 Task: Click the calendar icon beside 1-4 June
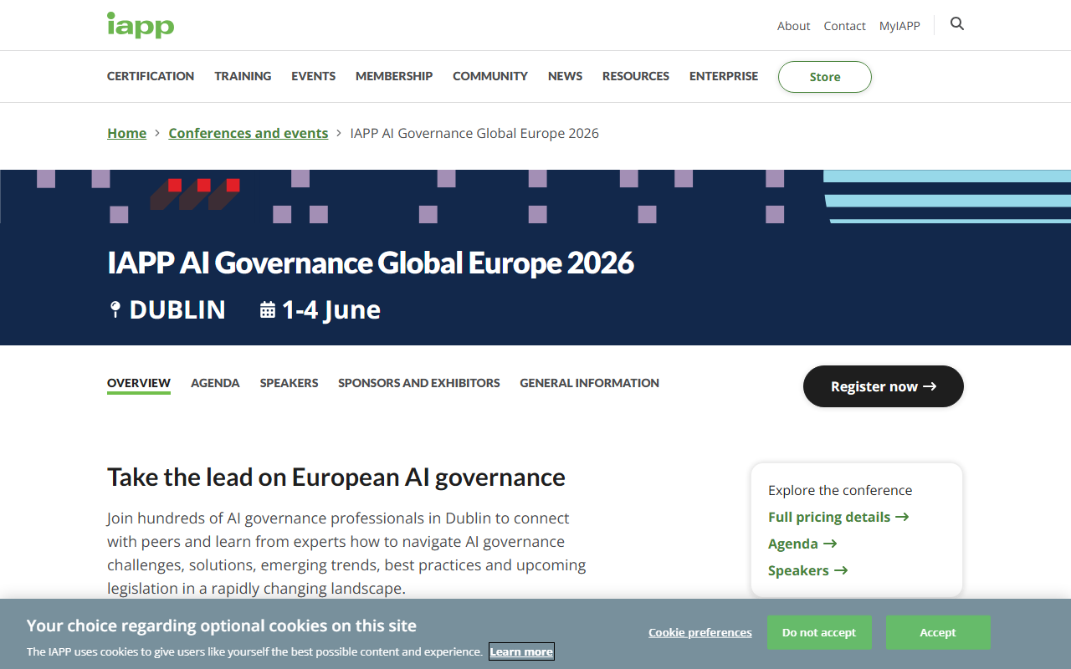coord(268,310)
